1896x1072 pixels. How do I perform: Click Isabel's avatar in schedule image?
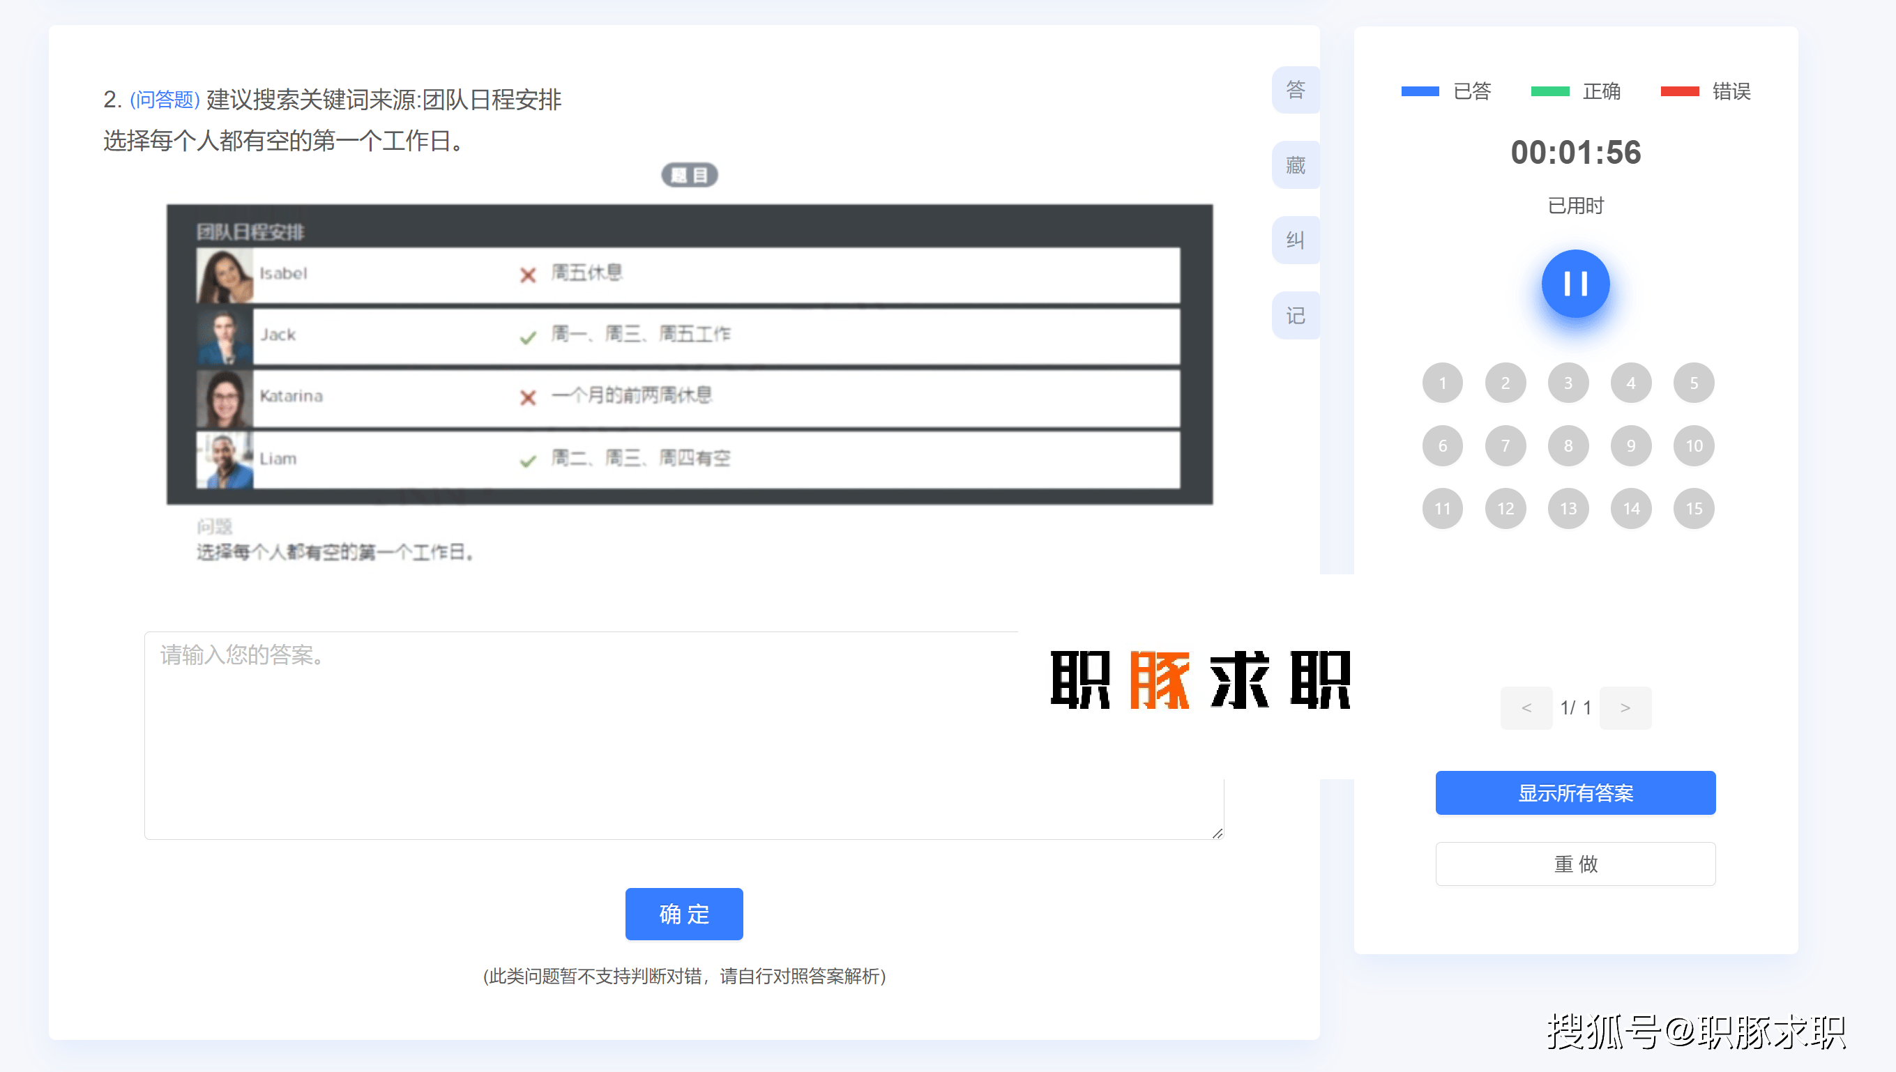[224, 275]
